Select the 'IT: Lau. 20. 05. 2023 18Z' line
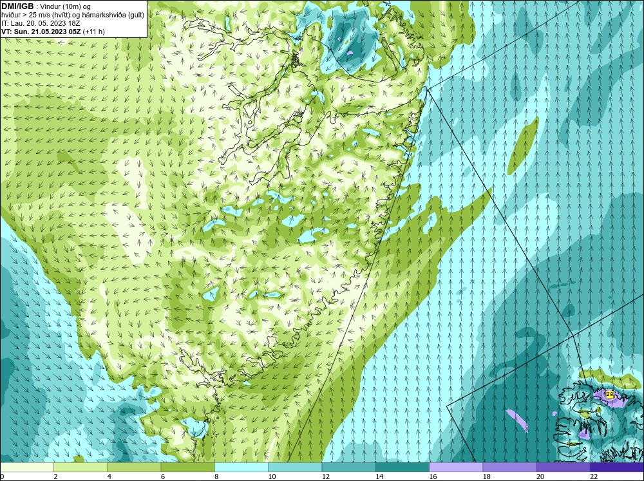644x481 pixels. [x=41, y=23]
